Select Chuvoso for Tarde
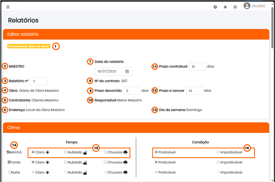 (105, 162)
